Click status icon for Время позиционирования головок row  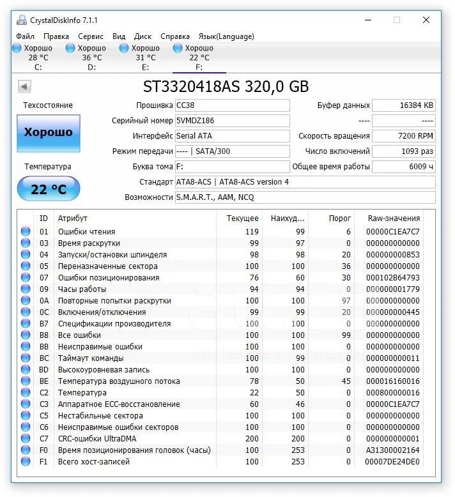pyautogui.click(x=26, y=450)
